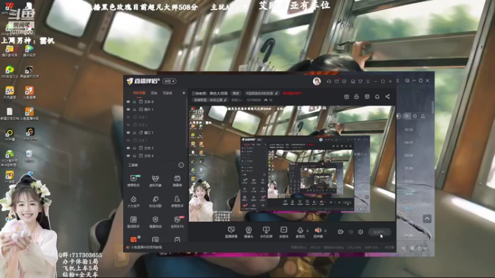Screen dimensions: 495x278
Task: Open the streamer avatar in title bar
Action: point(317,82)
